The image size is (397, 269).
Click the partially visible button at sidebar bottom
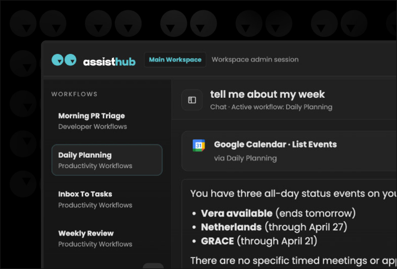coord(153,266)
